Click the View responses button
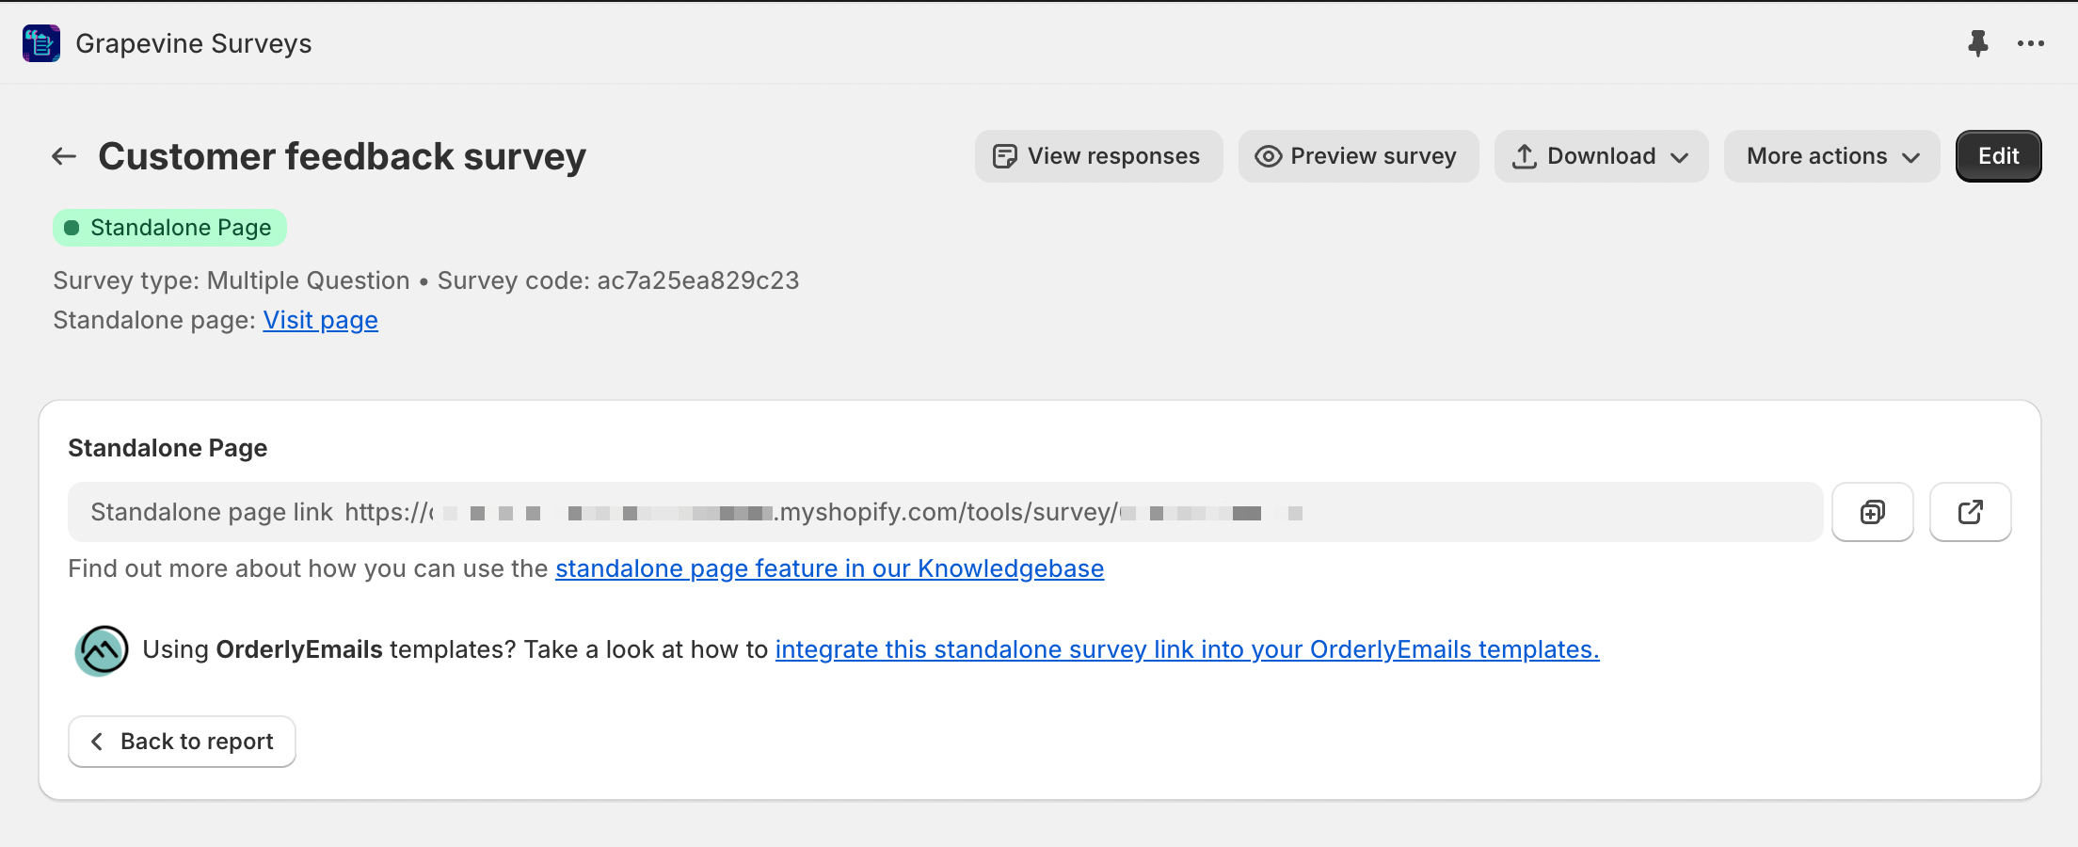2078x847 pixels. 1099,156
